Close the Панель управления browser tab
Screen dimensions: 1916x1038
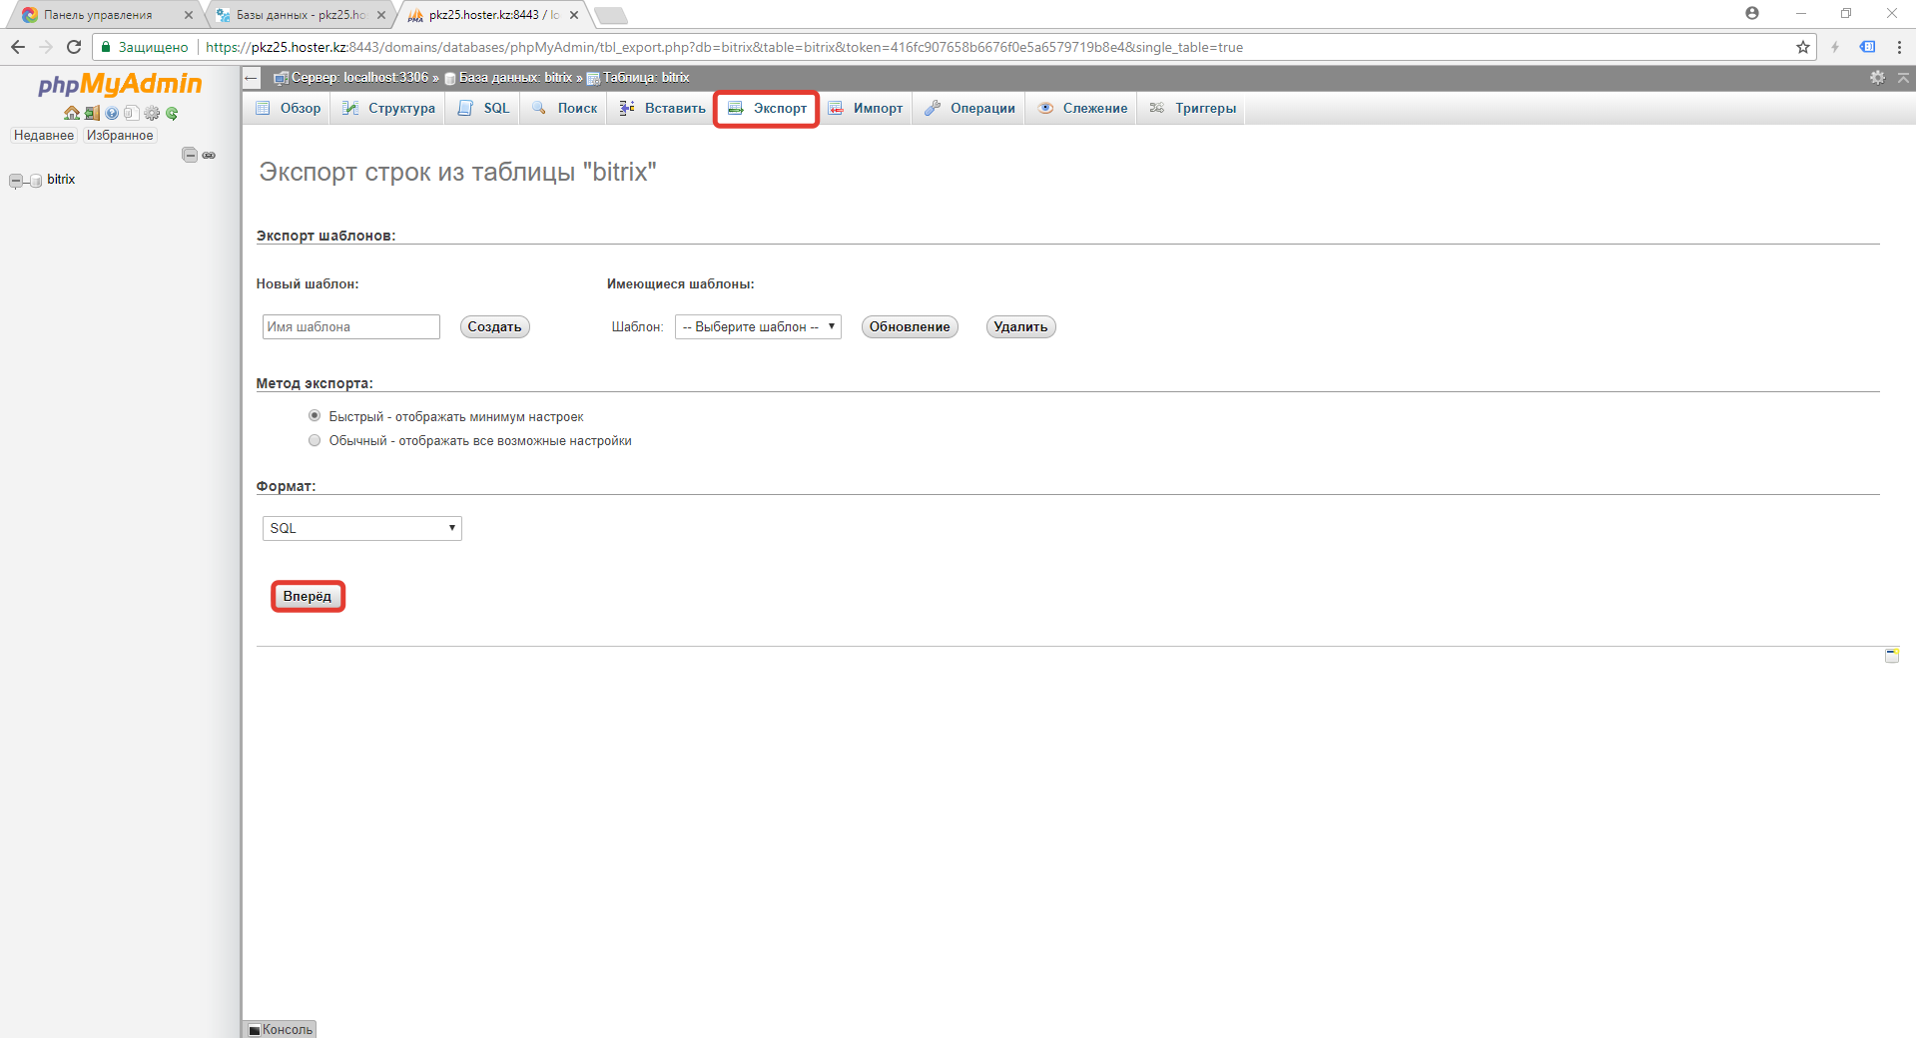(189, 15)
